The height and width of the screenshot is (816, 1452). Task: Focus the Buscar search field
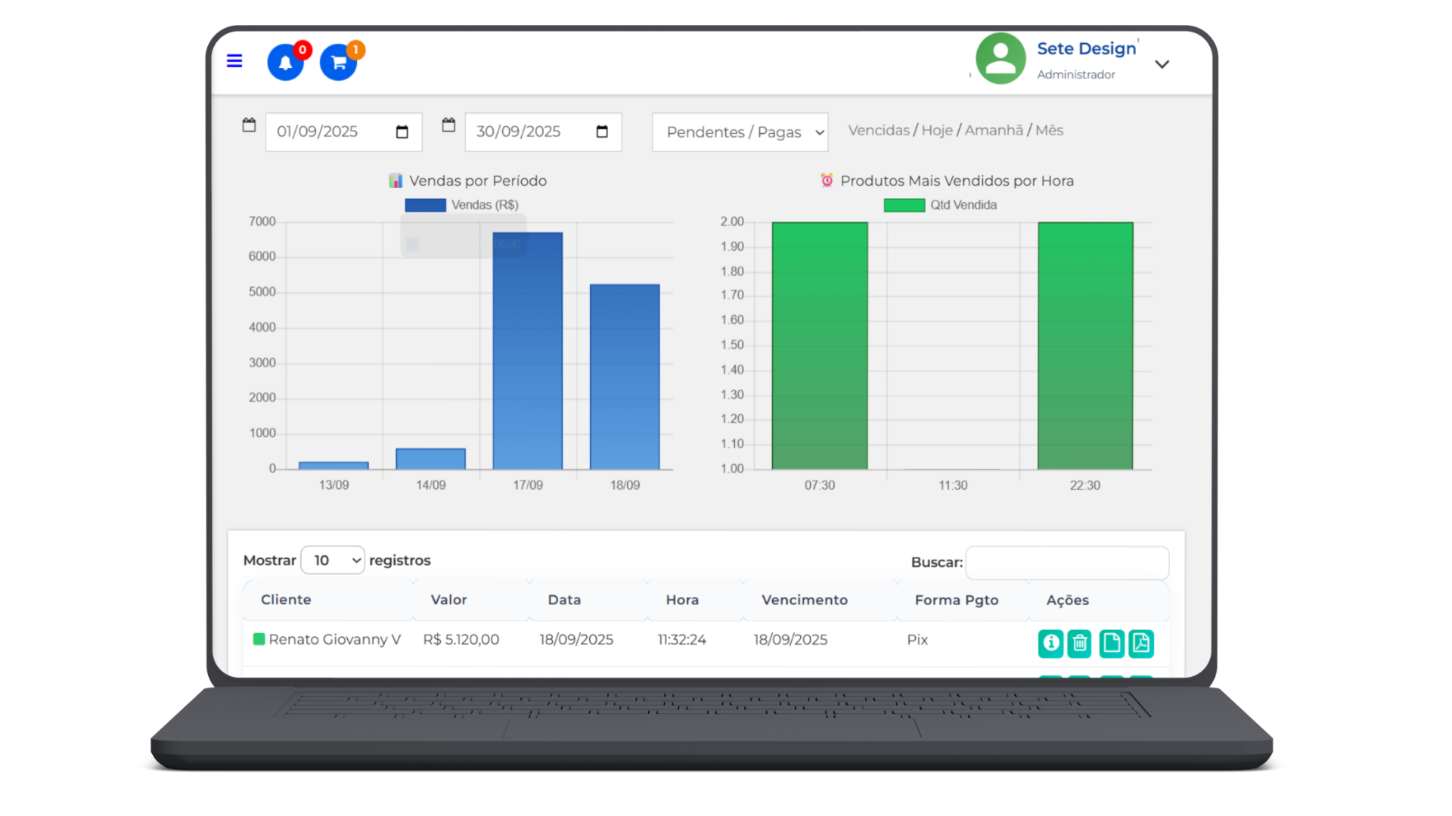point(1066,563)
